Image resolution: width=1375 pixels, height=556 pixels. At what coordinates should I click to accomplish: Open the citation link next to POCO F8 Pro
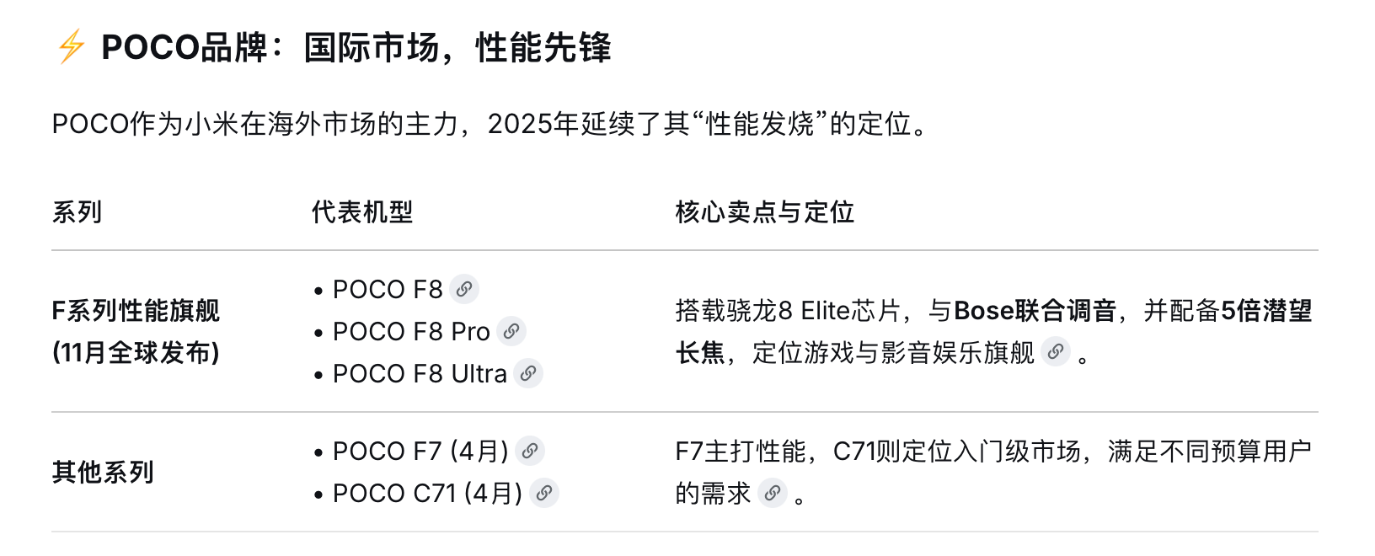pyautogui.click(x=511, y=332)
